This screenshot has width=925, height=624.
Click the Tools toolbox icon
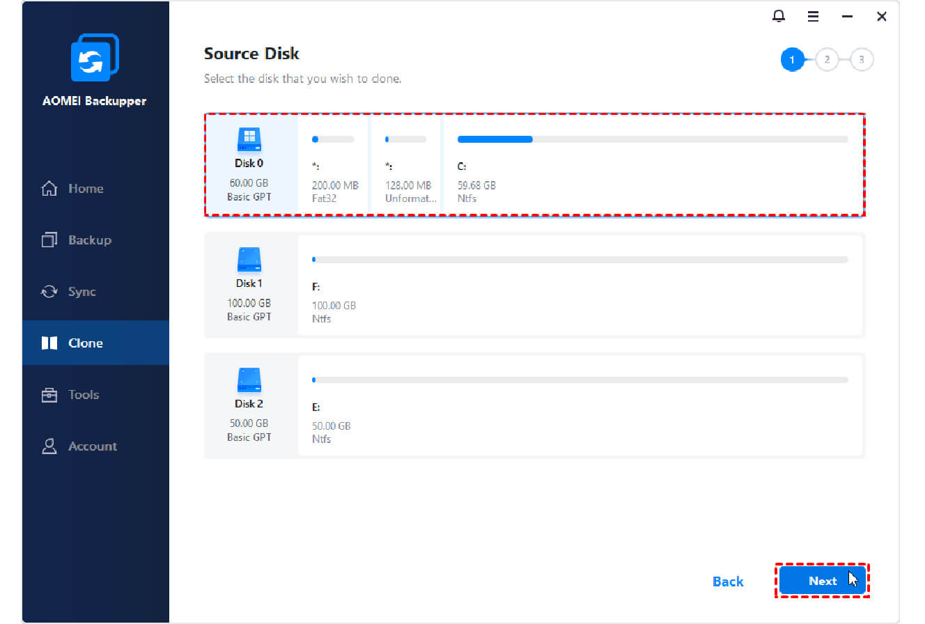[49, 395]
